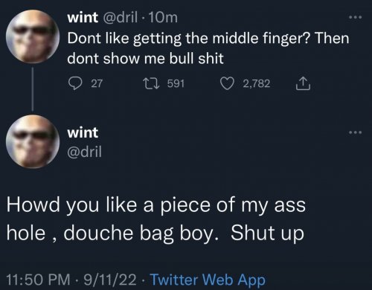Click the reply icon under first tweet
The image size is (372, 290).
75,83
